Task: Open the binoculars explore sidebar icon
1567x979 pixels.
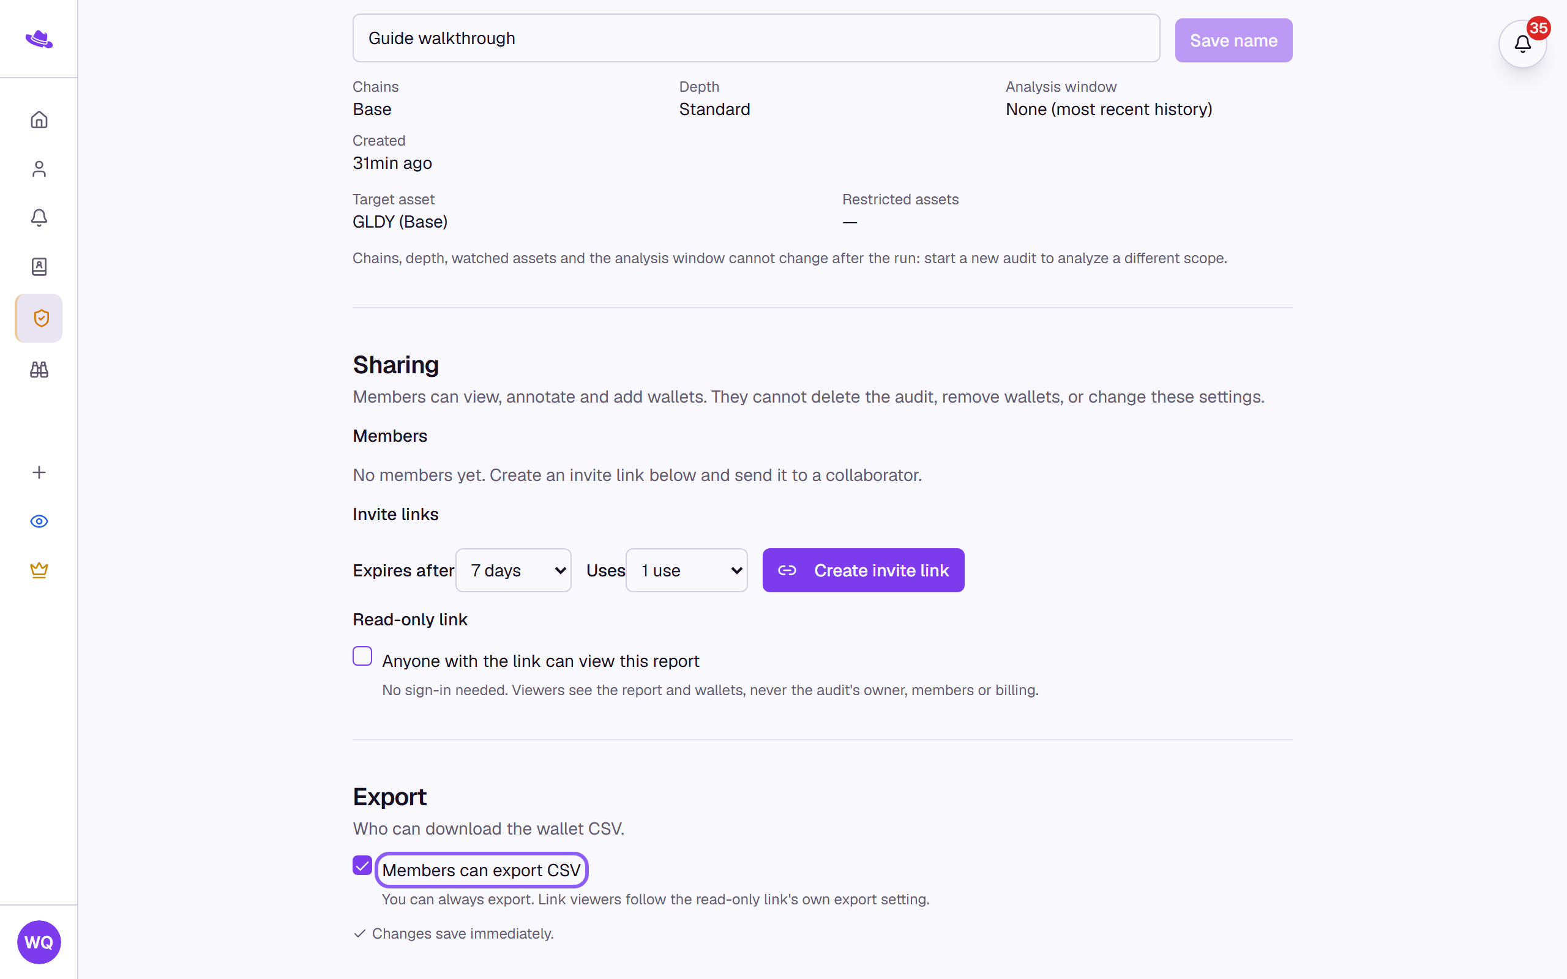Action: (x=39, y=370)
